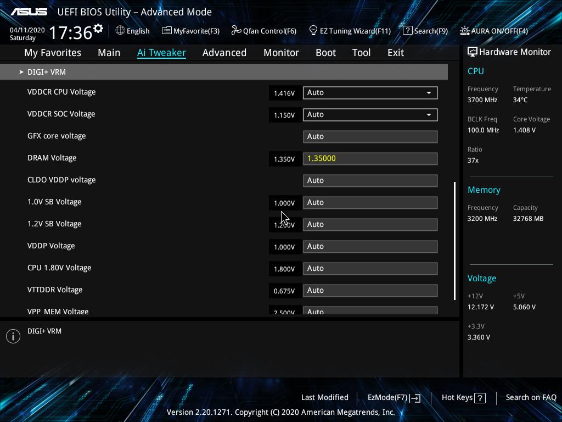This screenshot has height=422, width=562.
Task: Go to the Advanced tab
Action: click(x=224, y=53)
